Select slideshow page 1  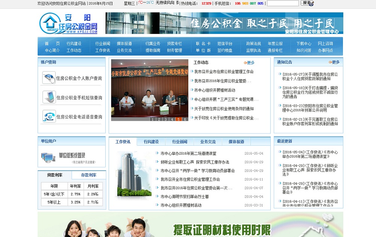pos(153,119)
